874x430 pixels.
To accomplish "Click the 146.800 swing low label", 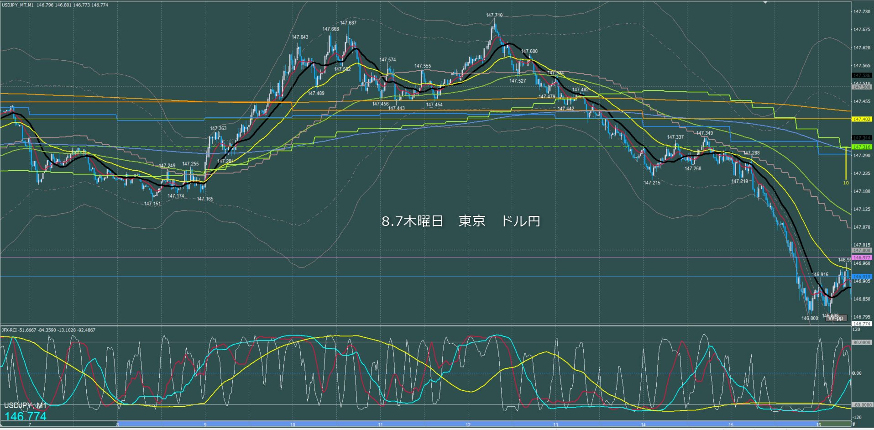I will (x=810, y=319).
